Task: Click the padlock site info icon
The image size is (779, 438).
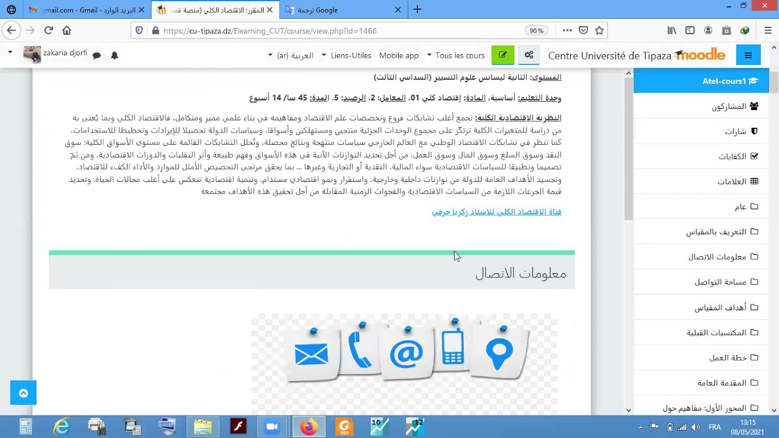Action: pyautogui.click(x=155, y=30)
